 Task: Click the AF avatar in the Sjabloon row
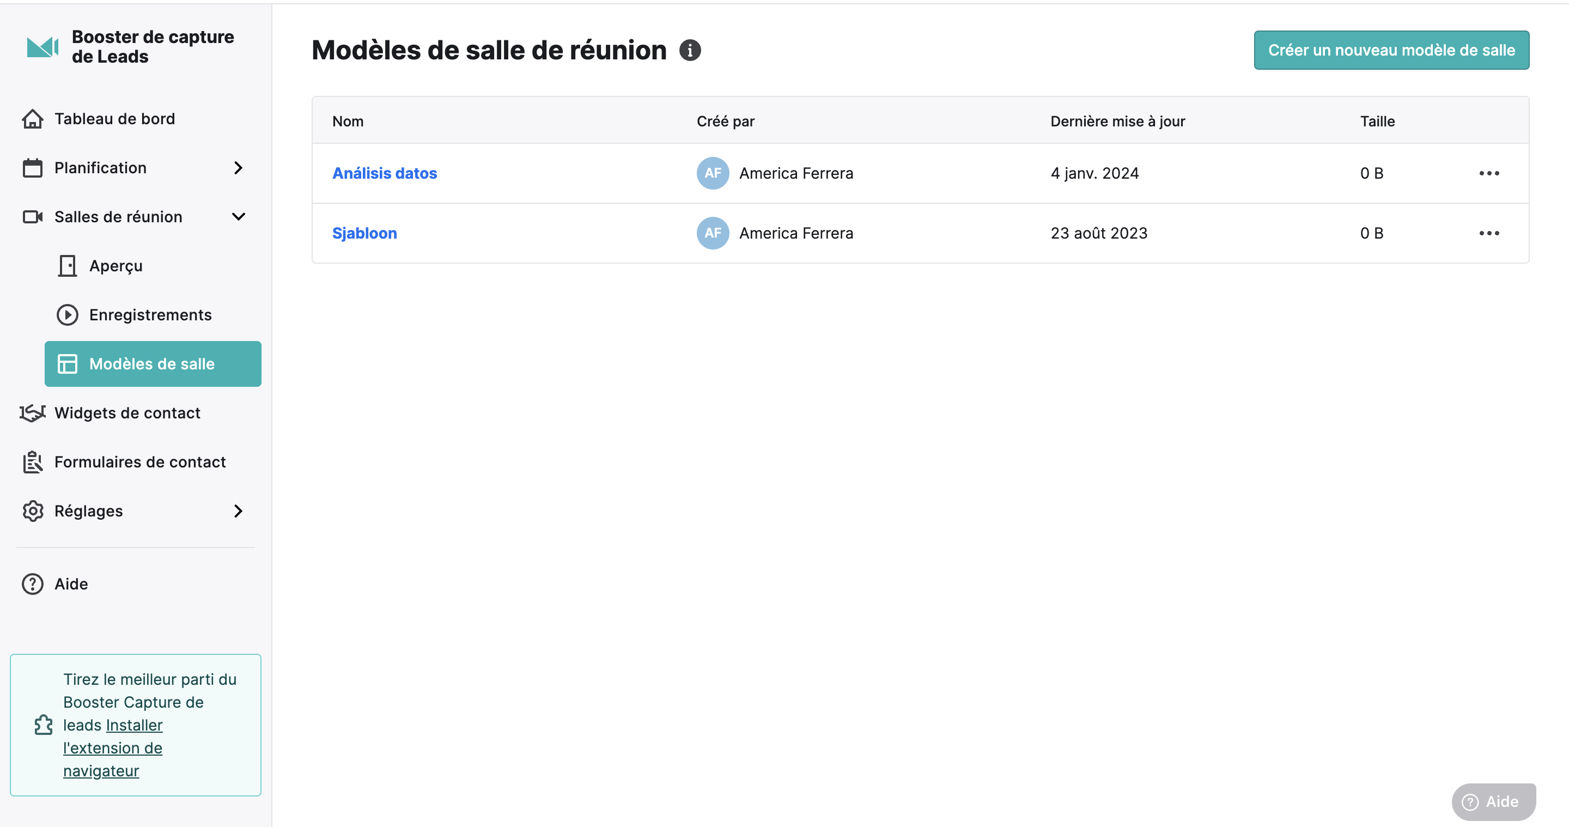pos(713,233)
